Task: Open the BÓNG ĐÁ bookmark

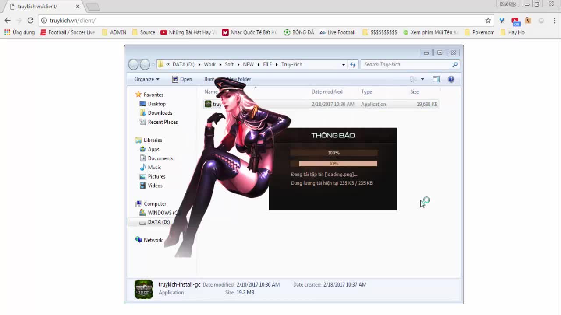Action: click(299, 32)
